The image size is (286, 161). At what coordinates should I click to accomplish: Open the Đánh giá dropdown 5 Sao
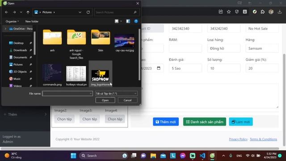pyautogui.click(x=185, y=68)
